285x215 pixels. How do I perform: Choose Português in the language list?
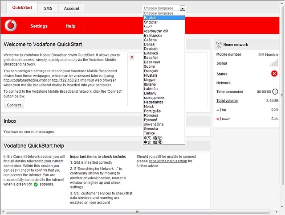pyautogui.click(x=164, y=111)
